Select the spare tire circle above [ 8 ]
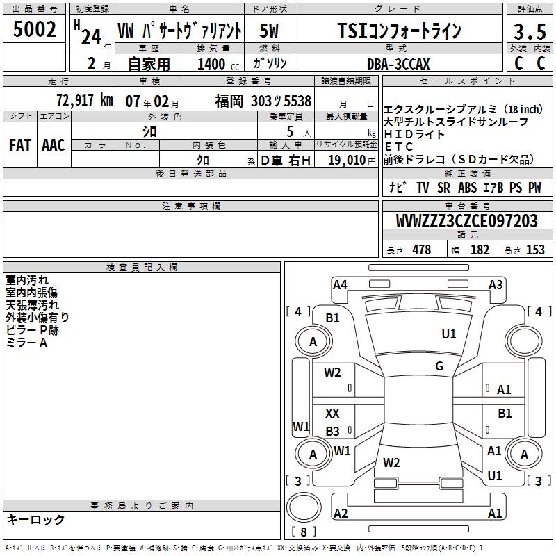 pos(304,507)
